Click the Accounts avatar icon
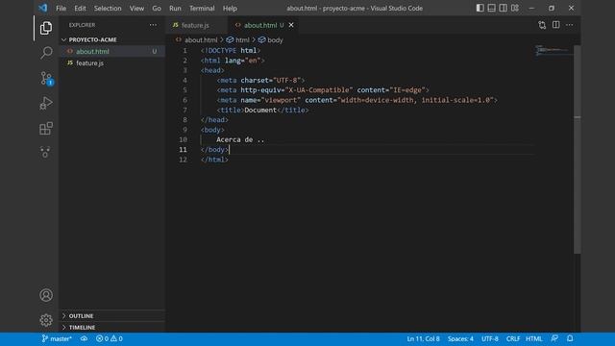615x346 pixels. (46, 295)
